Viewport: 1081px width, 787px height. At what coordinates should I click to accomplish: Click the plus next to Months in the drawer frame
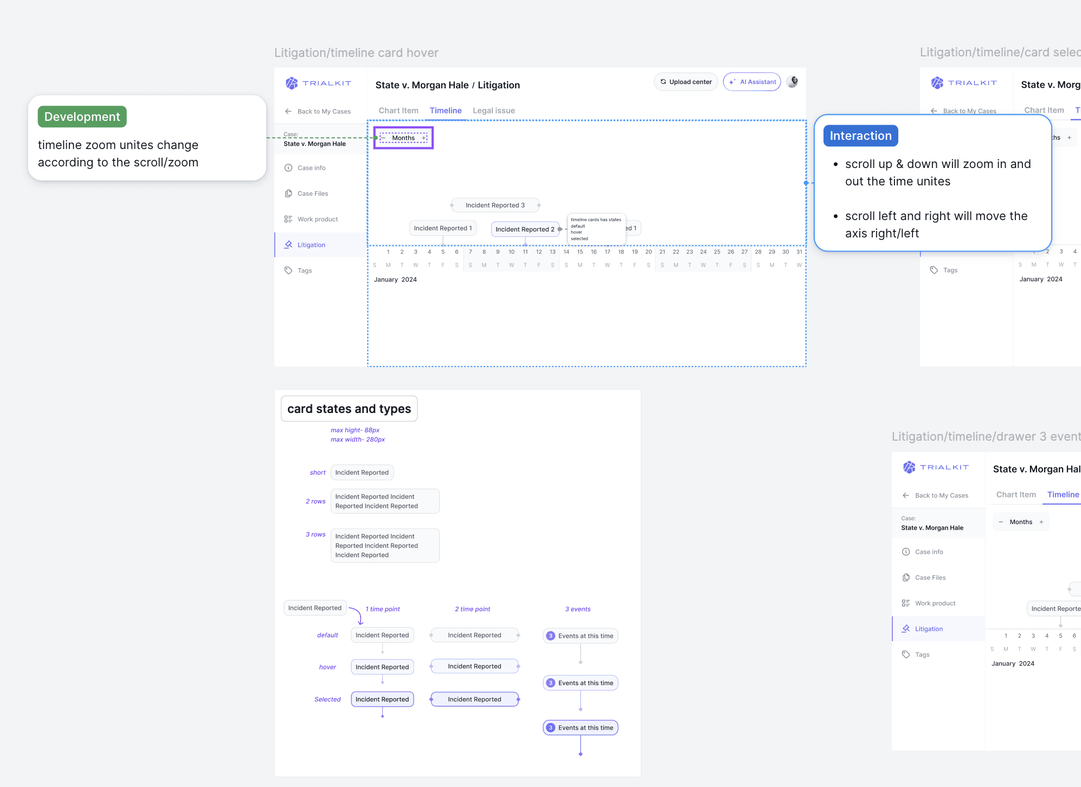coord(1041,522)
